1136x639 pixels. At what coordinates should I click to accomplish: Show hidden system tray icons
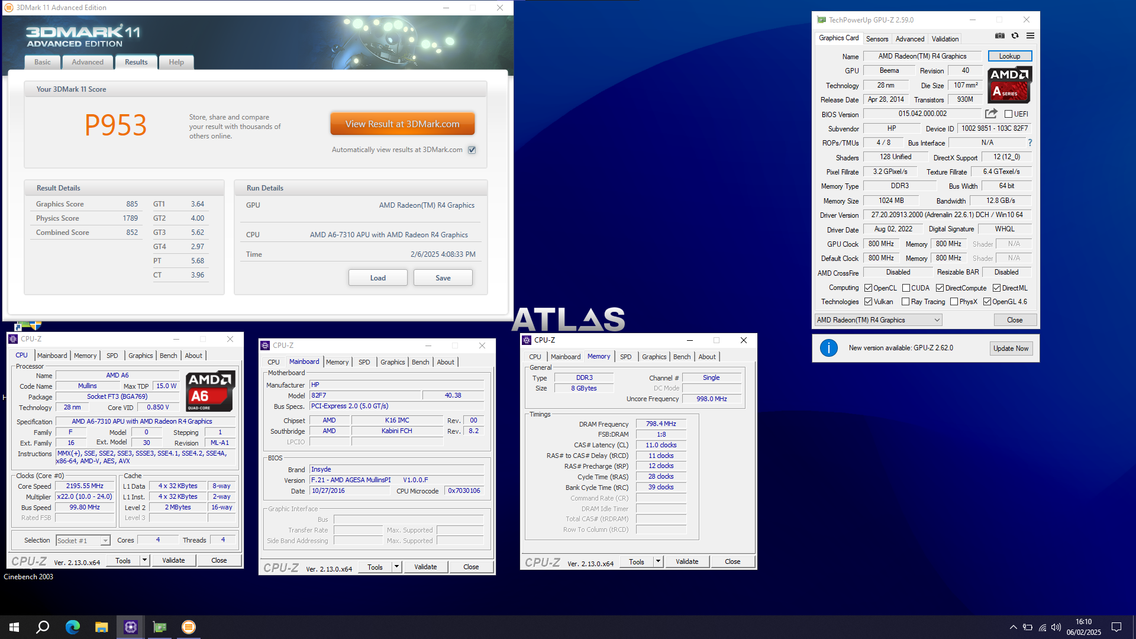point(1013,627)
